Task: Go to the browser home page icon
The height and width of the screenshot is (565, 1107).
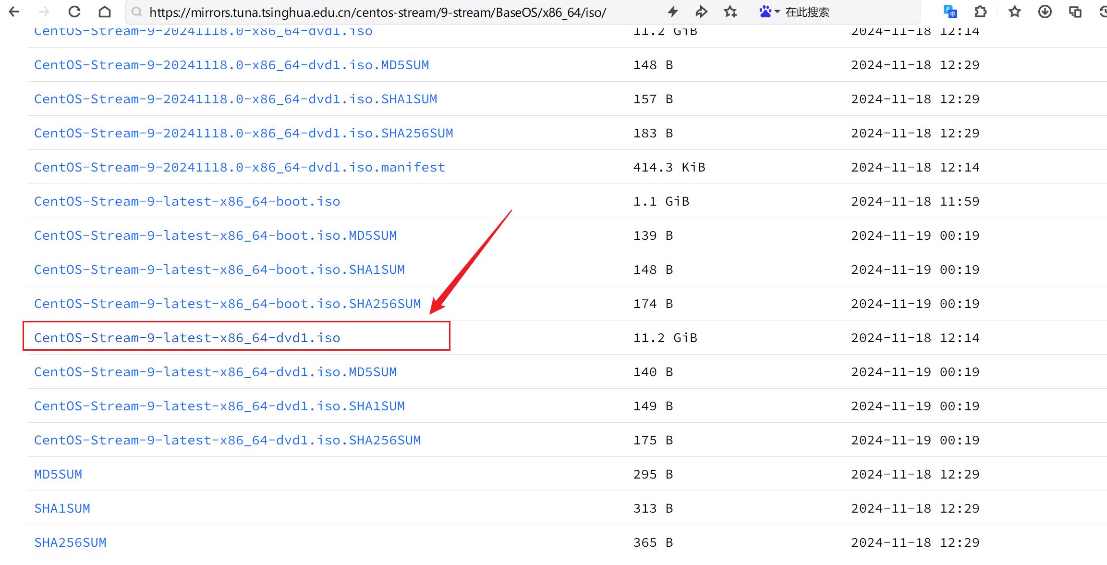Action: point(105,12)
